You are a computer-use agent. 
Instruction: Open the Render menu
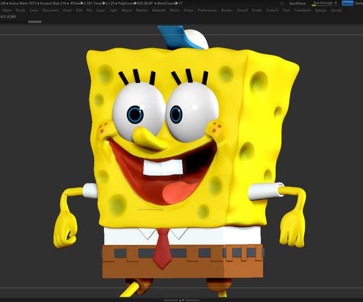[x=227, y=10]
